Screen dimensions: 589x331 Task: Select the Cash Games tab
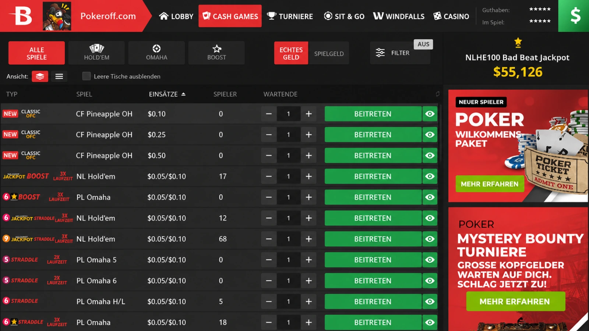[230, 16]
